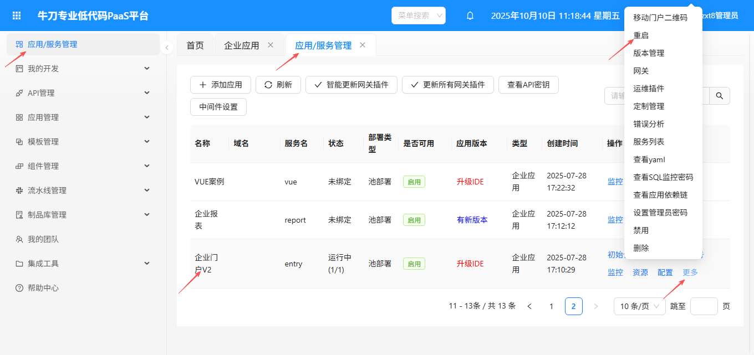This screenshot has height=355, width=754.
Task: Collapse the sidebar with arrow handle
Action: tap(167, 48)
